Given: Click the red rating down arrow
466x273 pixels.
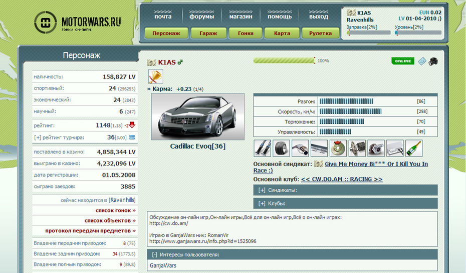Looking at the screenshot, I should tap(132, 125).
